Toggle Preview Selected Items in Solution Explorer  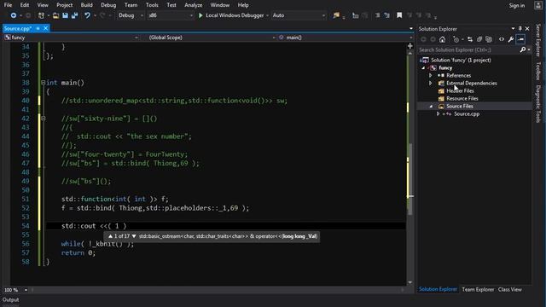[x=520, y=39]
